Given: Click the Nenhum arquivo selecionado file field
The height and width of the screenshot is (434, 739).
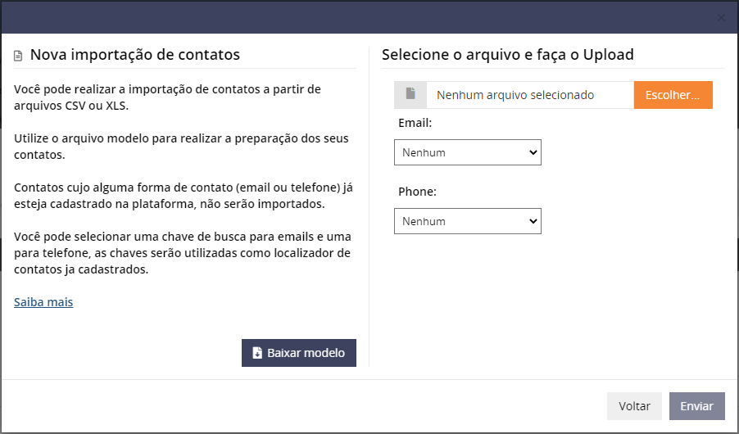Looking at the screenshot, I should (530, 95).
